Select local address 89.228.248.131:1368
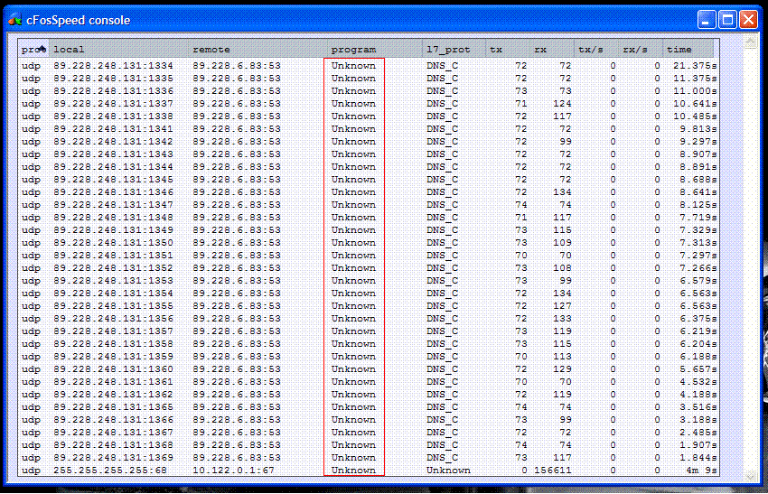The image size is (768, 494). (x=113, y=445)
